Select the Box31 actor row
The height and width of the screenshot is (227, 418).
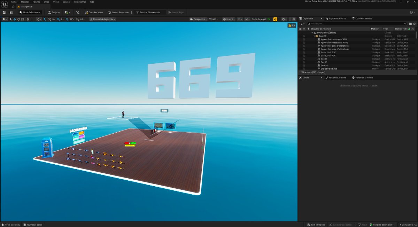pyautogui.click(x=357, y=59)
